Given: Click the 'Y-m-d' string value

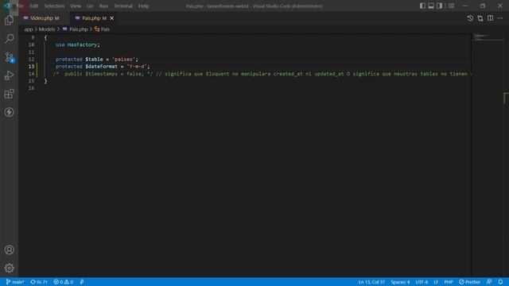Looking at the screenshot, I should [137, 67].
